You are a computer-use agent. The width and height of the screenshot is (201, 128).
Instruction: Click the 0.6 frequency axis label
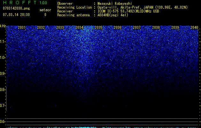point(3,122)
